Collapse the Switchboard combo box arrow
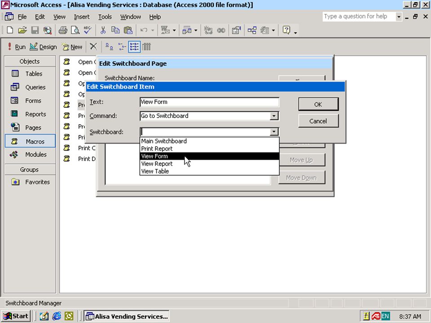The height and width of the screenshot is (323, 431). [x=274, y=132]
